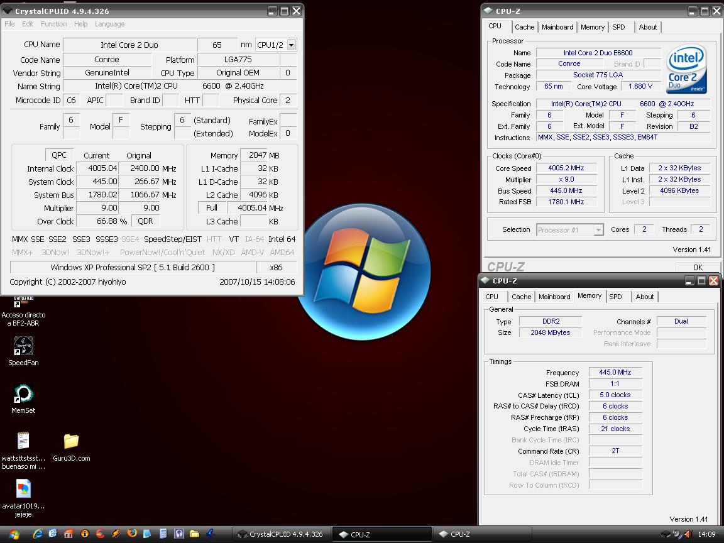Image resolution: width=724 pixels, height=543 pixels.
Task: Switch to Cache tab in lower CPU-Z window
Action: [x=521, y=297]
